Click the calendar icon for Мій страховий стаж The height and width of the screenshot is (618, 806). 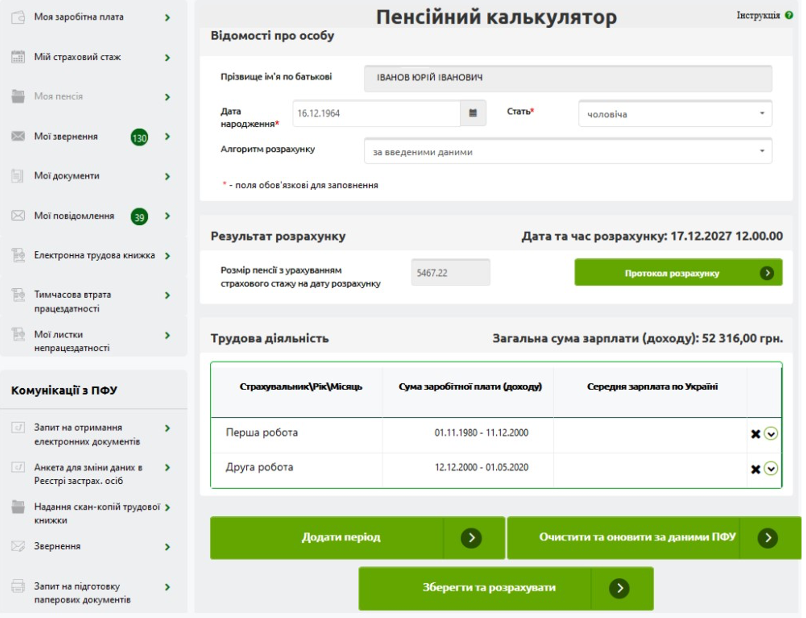(x=18, y=57)
